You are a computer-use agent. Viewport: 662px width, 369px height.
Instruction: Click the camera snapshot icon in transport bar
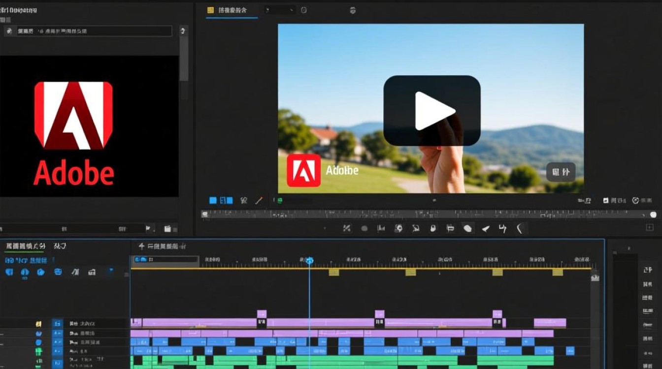click(399, 228)
